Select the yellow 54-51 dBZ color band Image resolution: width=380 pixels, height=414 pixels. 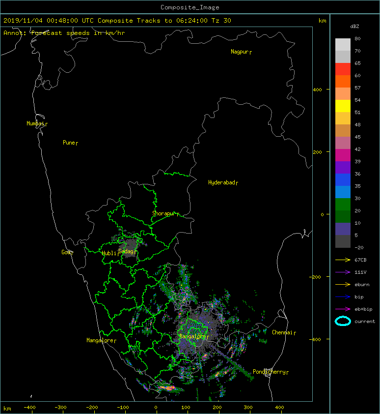point(343,106)
